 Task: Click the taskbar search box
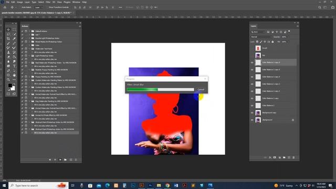[38, 185]
